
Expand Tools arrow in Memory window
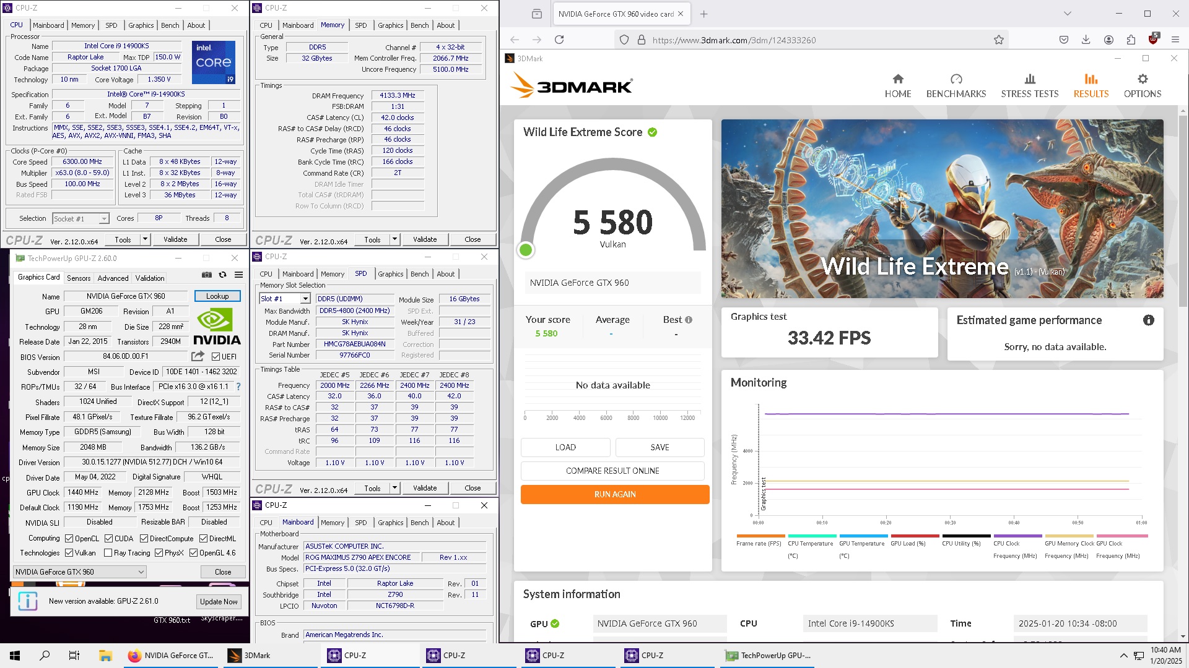[x=394, y=239]
